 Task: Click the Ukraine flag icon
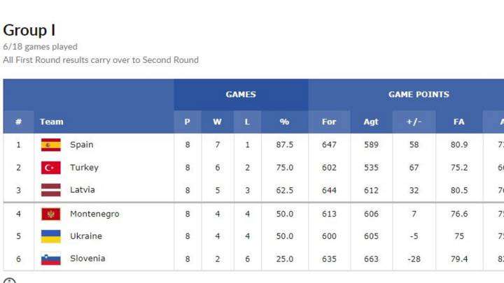[x=51, y=236]
